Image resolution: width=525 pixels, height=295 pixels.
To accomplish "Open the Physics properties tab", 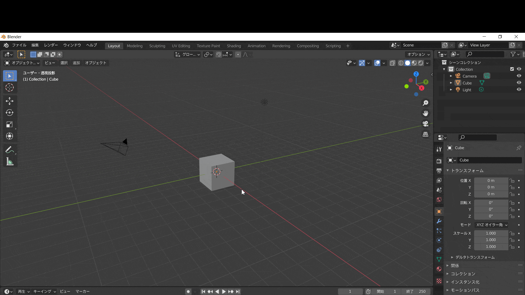I will coord(439,240).
